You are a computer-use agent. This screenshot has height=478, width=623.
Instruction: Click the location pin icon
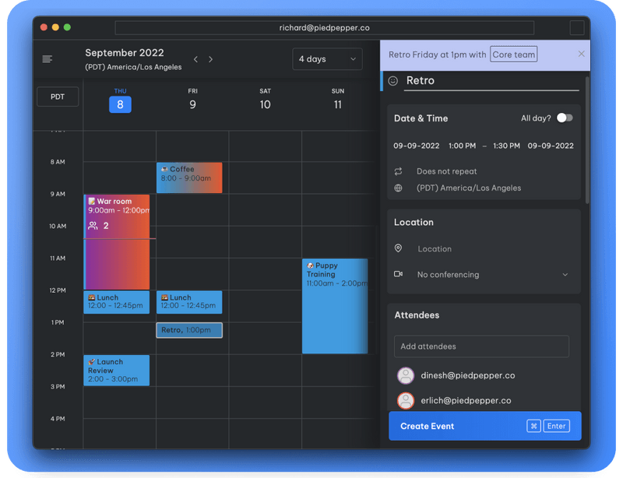398,248
